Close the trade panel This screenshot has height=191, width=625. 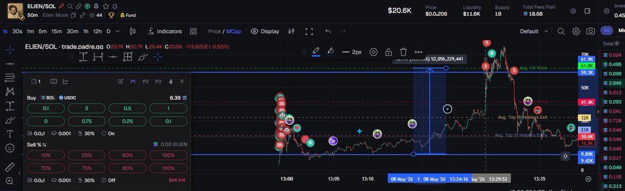click(x=182, y=81)
